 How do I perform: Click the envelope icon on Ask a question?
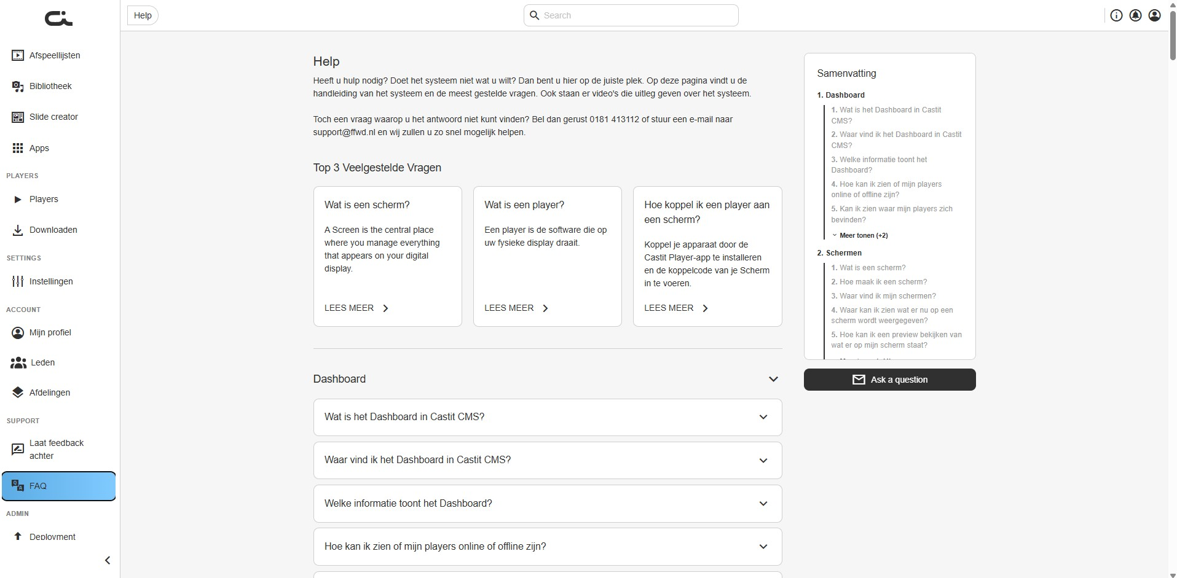click(x=859, y=380)
